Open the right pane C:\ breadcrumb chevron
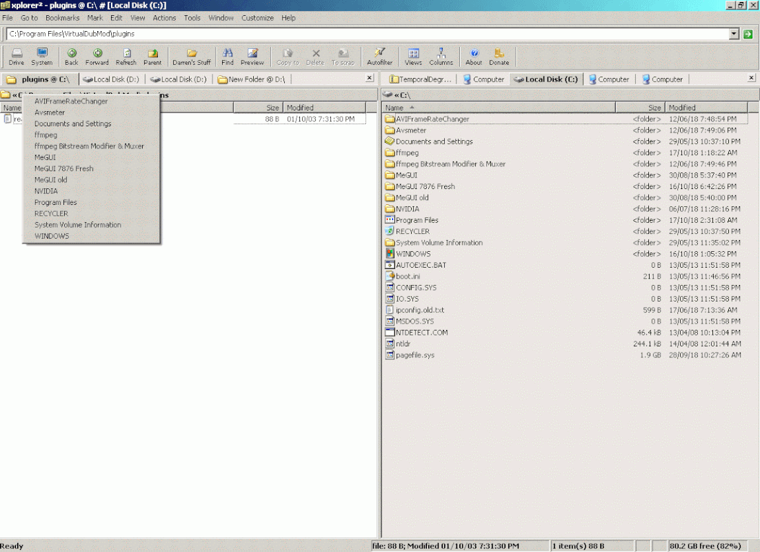Viewport: 760px width, 552px height. [x=397, y=95]
